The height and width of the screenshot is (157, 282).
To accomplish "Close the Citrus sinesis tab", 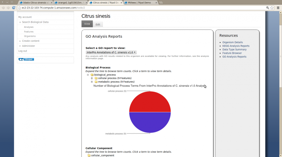I will 121,3.
